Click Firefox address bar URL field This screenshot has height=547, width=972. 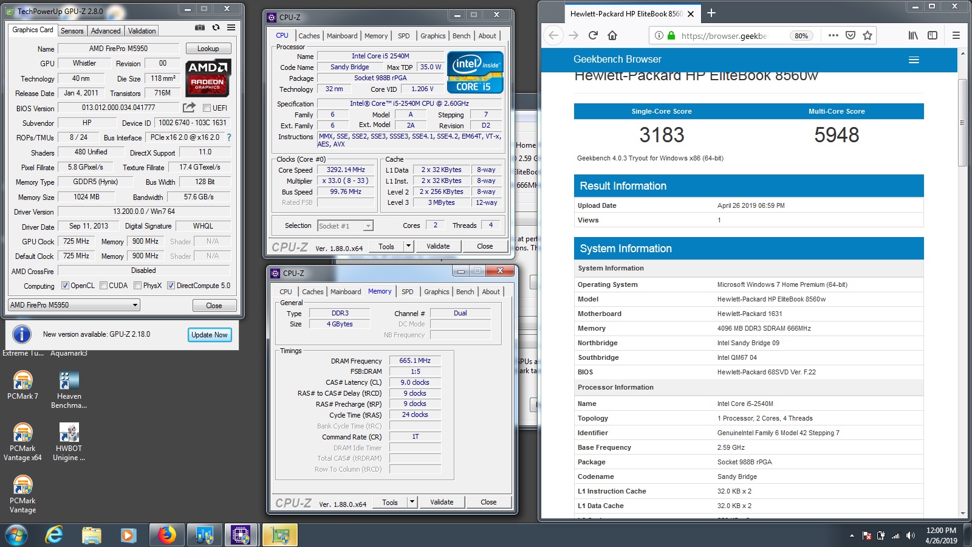click(724, 35)
